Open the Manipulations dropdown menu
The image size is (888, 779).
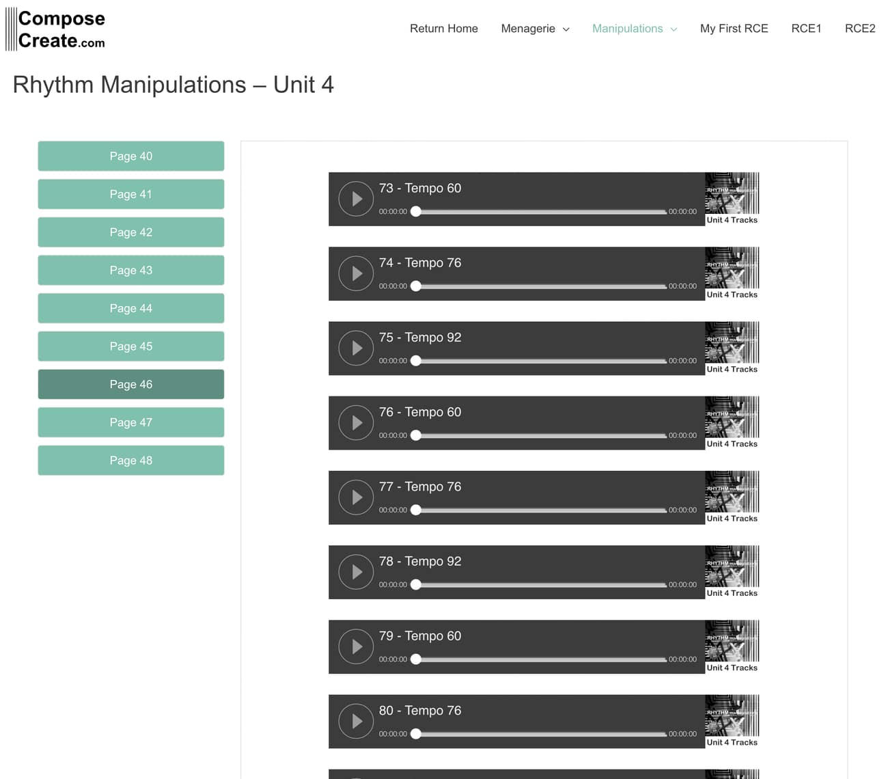634,29
